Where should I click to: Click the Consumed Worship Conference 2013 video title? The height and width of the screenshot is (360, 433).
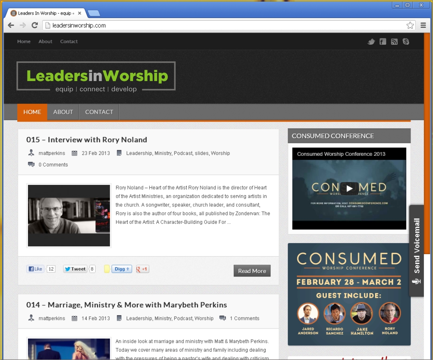[x=341, y=154]
